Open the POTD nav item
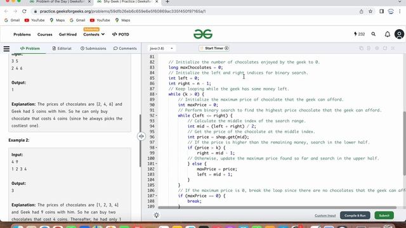 click(x=121, y=34)
